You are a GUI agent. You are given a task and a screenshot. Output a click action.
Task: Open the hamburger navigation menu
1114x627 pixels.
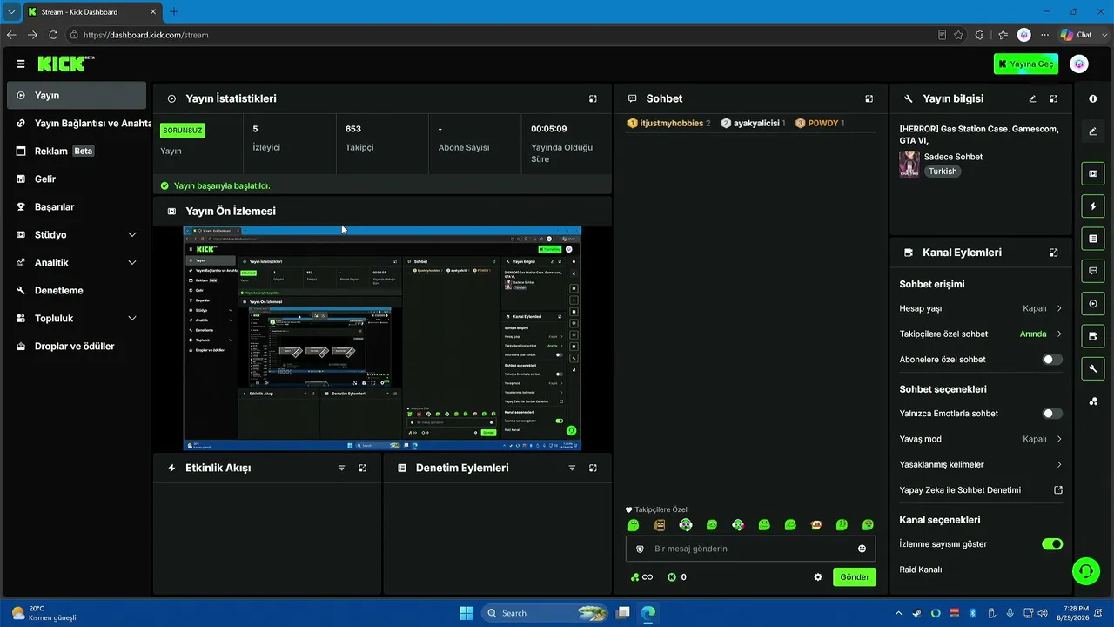[x=21, y=64]
